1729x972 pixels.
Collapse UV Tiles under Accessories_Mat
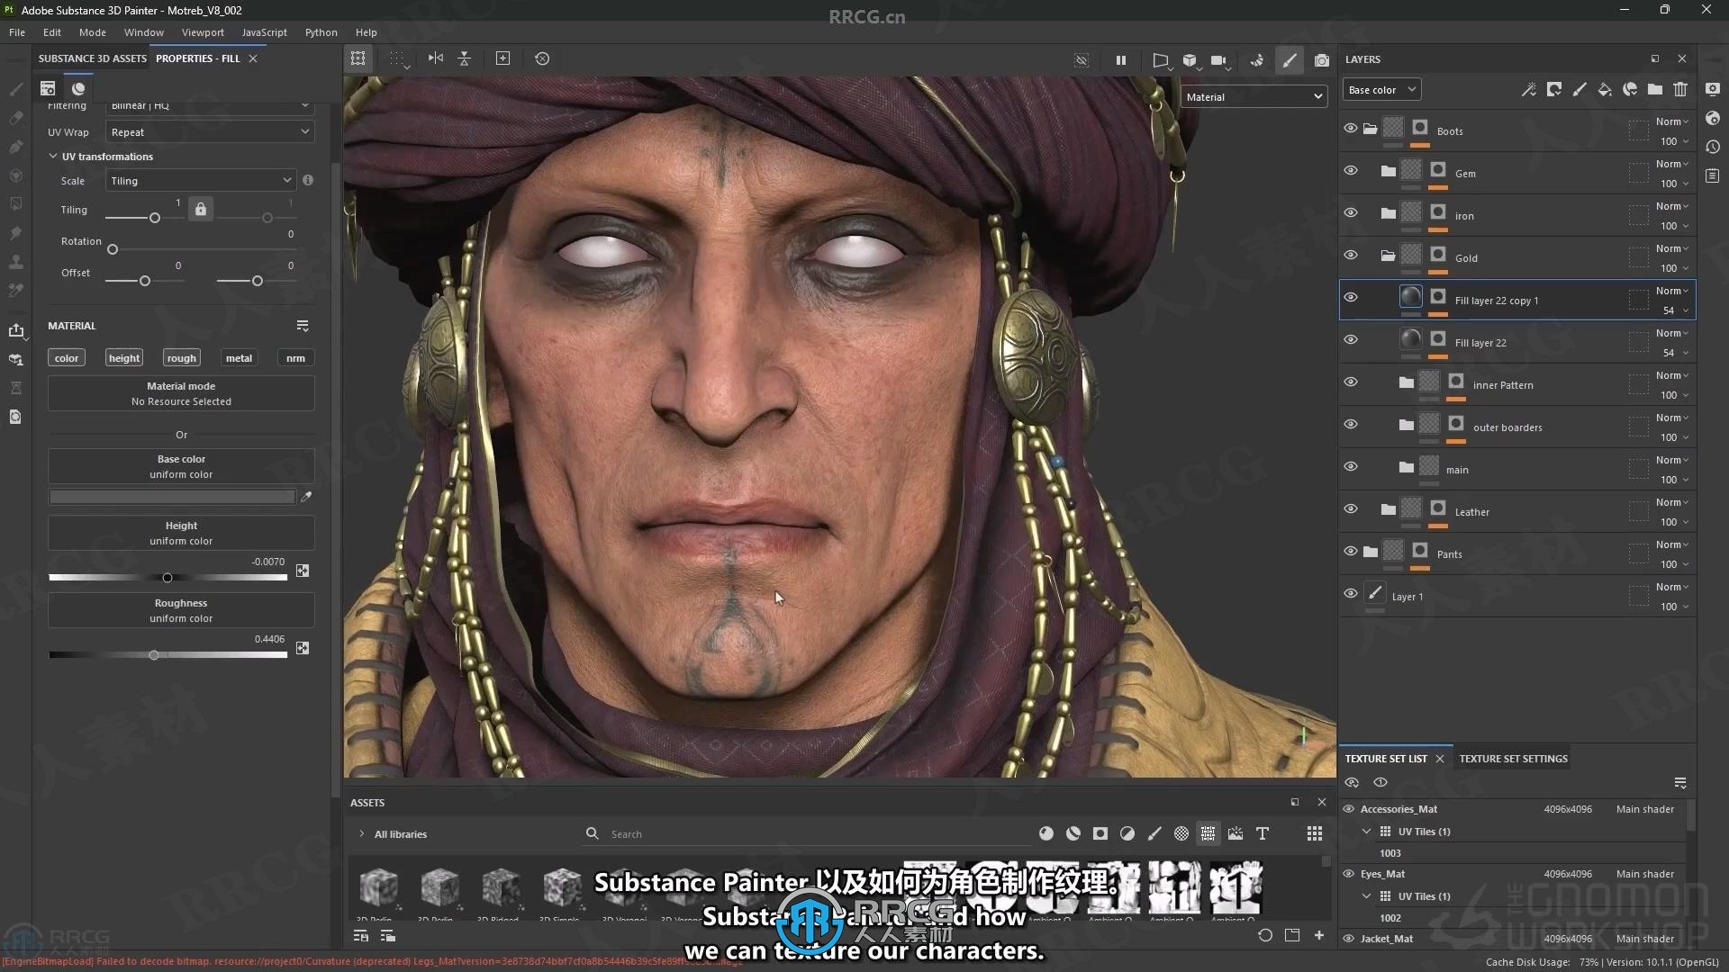click(1367, 832)
